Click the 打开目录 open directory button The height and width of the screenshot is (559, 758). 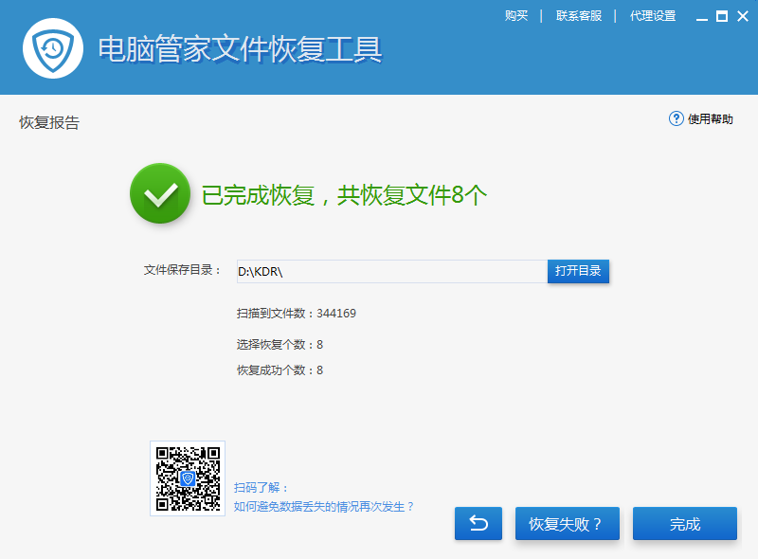[578, 271]
